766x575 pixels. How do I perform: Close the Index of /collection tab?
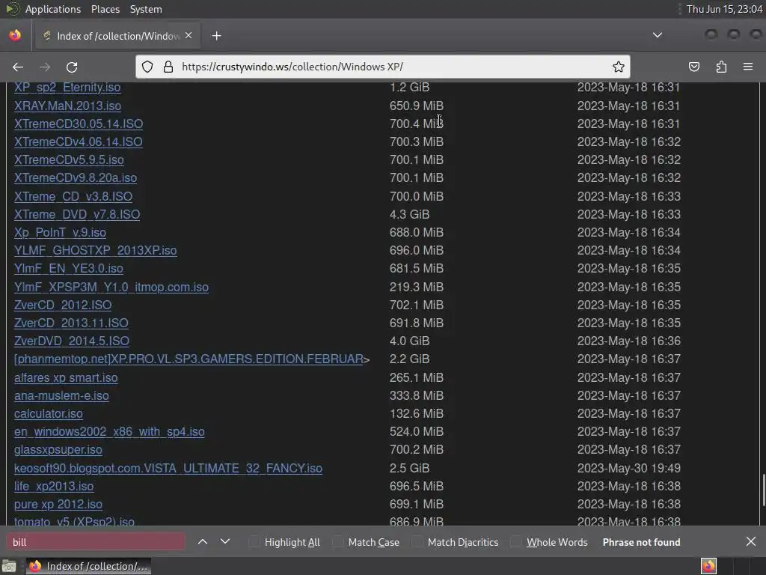click(189, 35)
